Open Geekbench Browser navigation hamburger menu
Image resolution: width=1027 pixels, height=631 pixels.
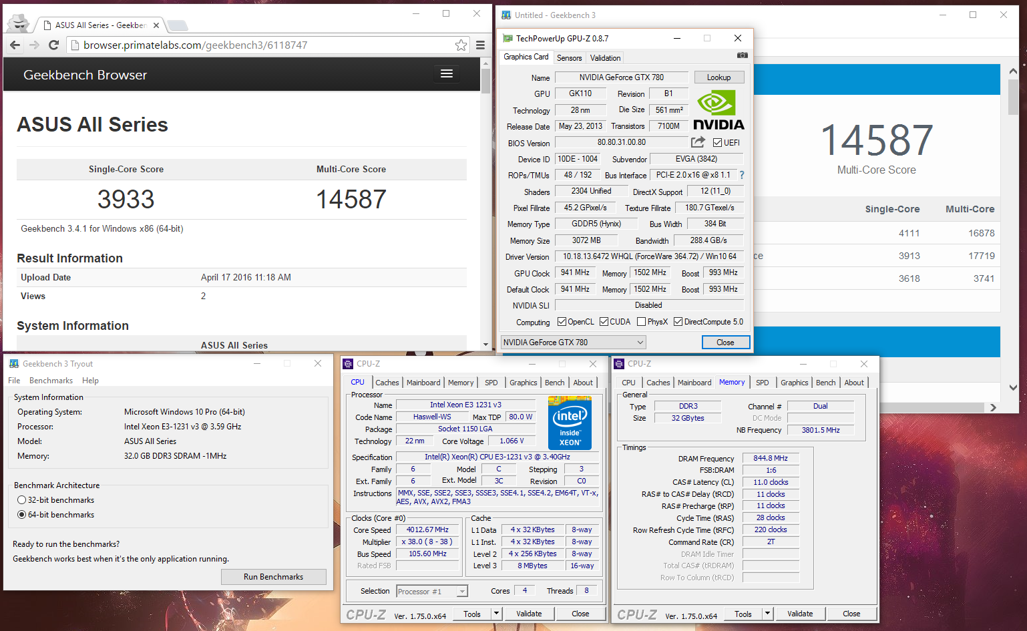point(447,73)
